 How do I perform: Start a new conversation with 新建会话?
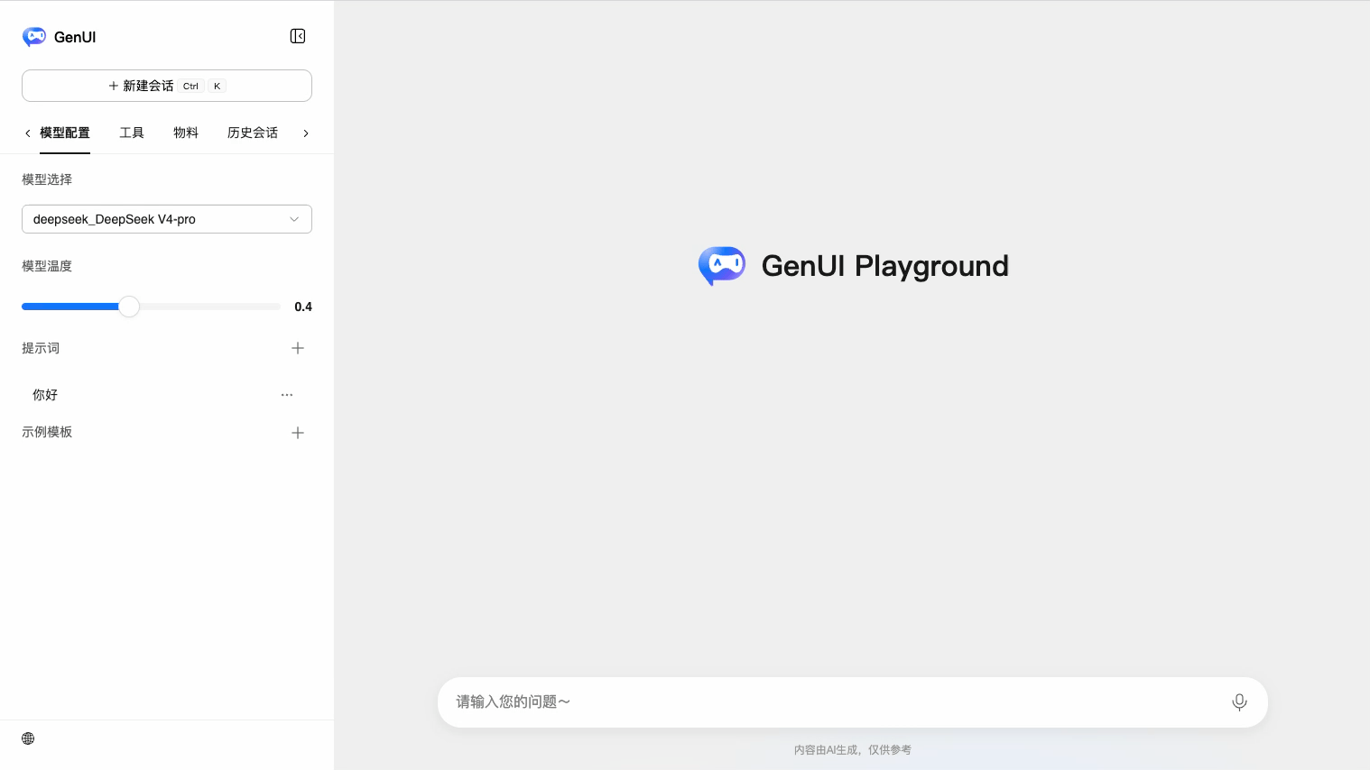click(167, 86)
